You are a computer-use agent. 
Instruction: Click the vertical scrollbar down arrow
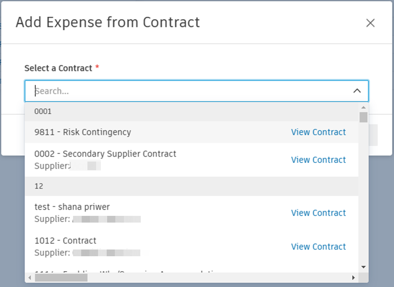[363, 267]
